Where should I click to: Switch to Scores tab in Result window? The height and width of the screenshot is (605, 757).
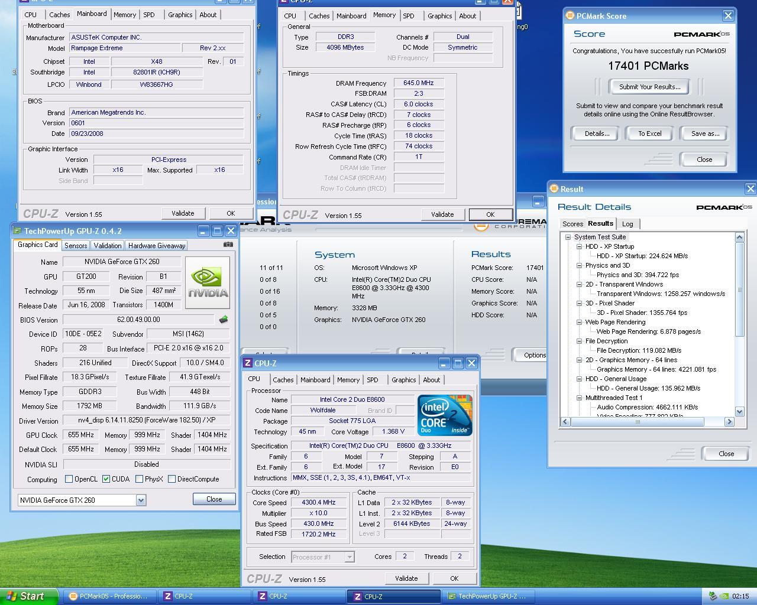click(572, 224)
